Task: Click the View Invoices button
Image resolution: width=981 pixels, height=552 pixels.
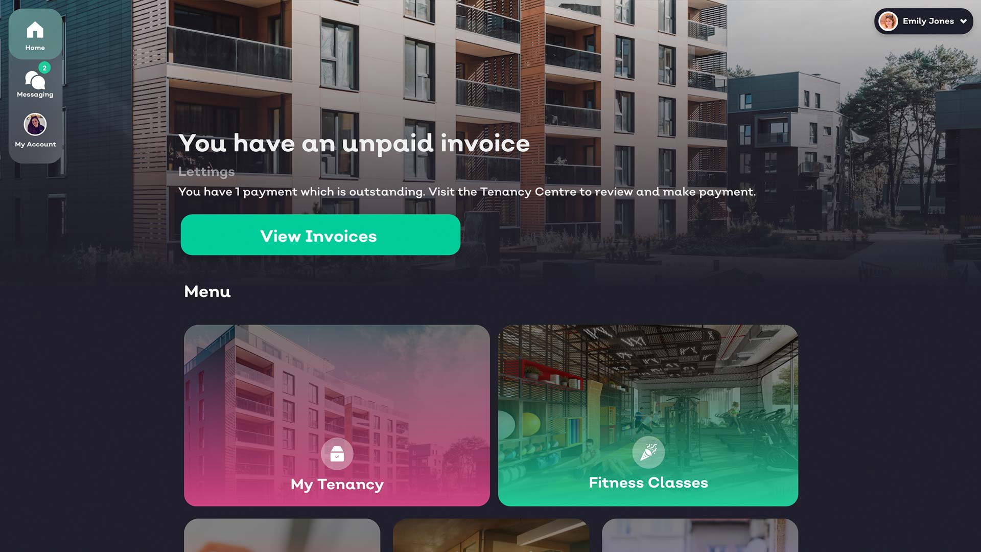Action: tap(320, 235)
